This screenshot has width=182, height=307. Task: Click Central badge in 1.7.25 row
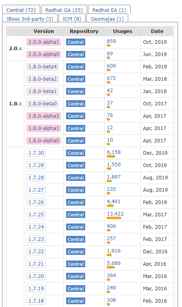click(x=76, y=215)
